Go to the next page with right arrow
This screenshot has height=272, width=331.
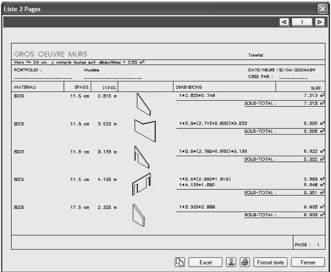(320, 22)
